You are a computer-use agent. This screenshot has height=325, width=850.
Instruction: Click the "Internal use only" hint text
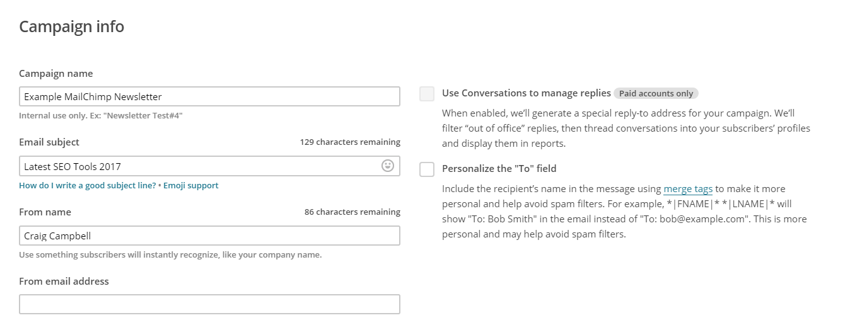(x=101, y=116)
